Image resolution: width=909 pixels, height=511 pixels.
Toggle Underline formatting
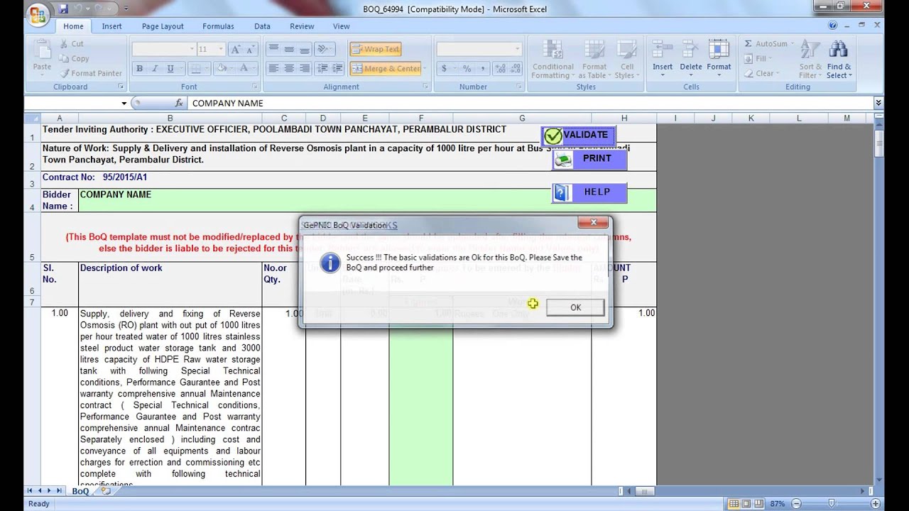click(170, 69)
